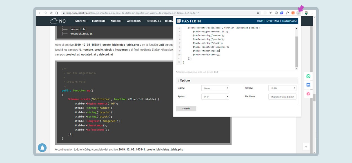Click the address bar URL
This screenshot has width=352, height=163.
132,13
